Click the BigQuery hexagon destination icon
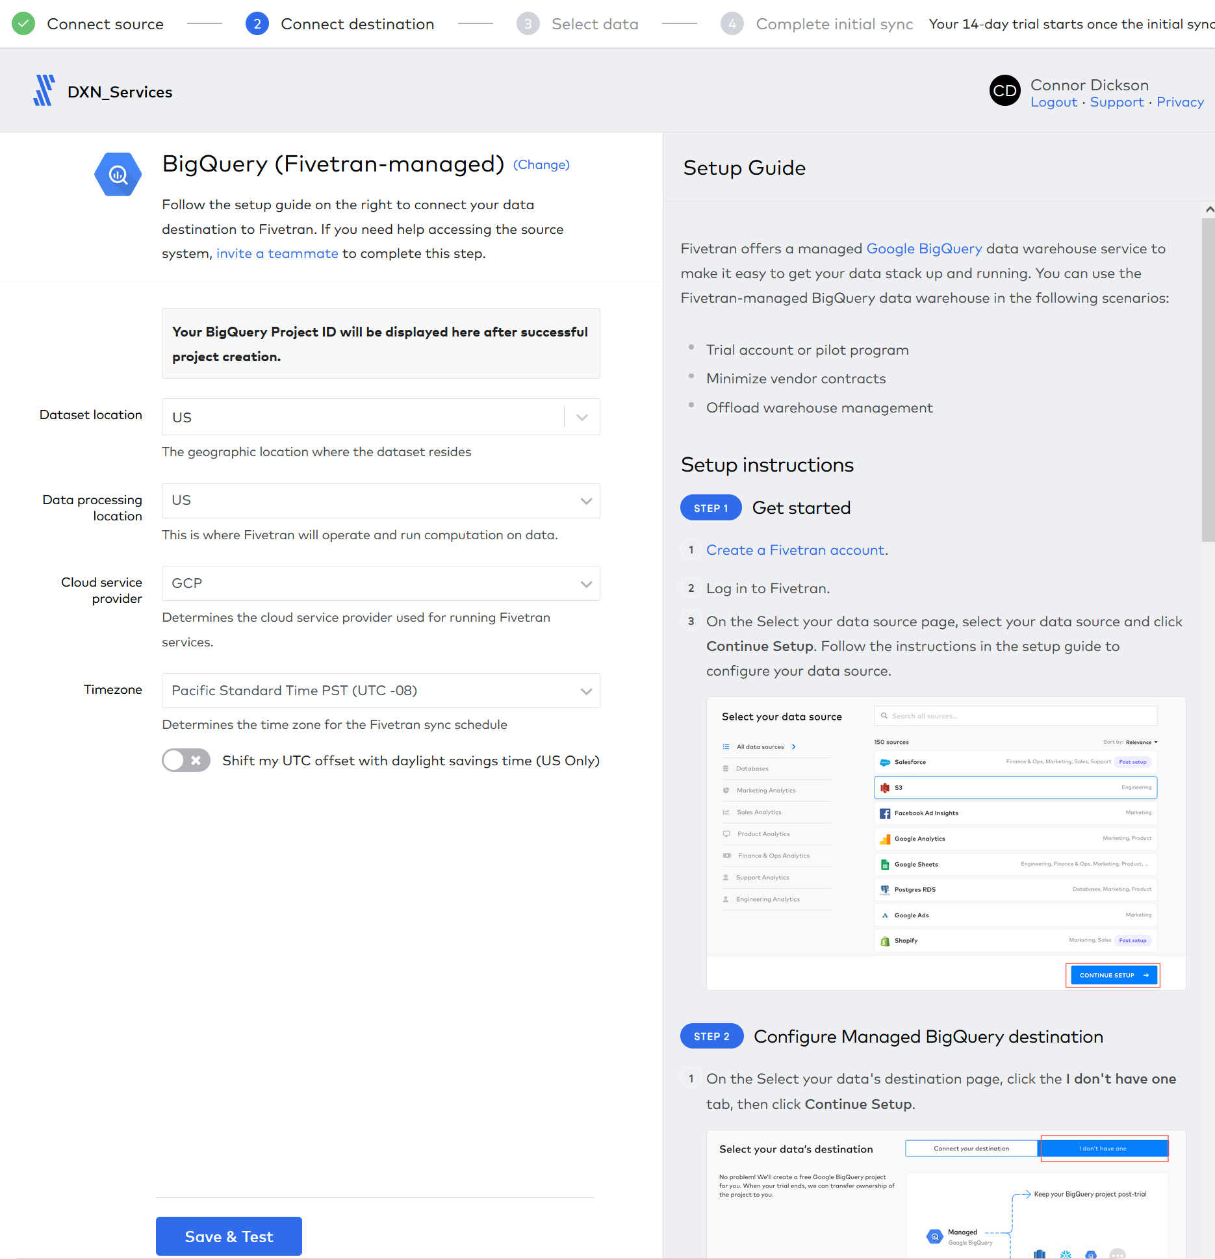Viewport: 1215px width, 1259px height. coord(118,174)
